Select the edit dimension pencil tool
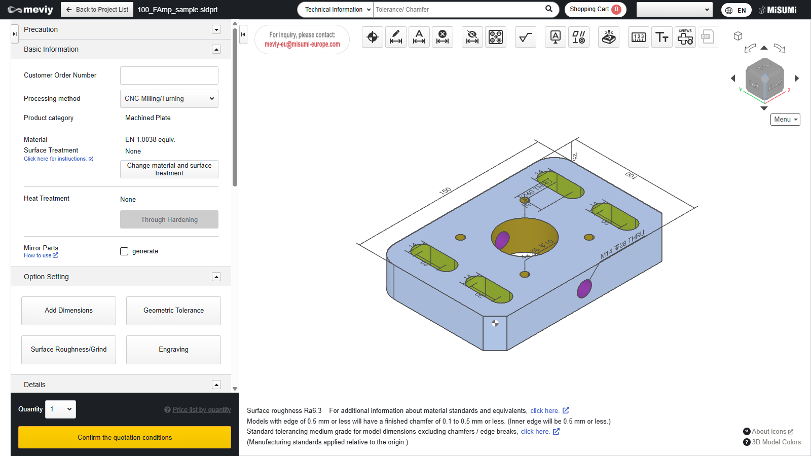The height and width of the screenshot is (456, 811). coord(396,37)
